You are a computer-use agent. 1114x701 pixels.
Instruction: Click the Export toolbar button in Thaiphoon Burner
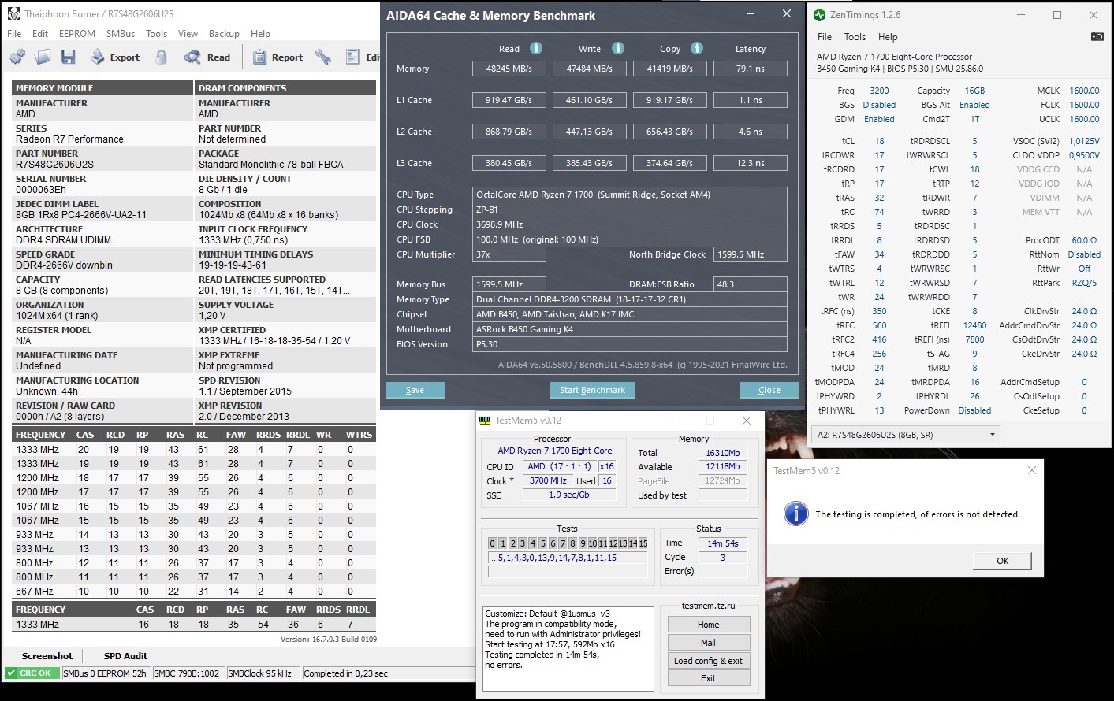click(114, 57)
